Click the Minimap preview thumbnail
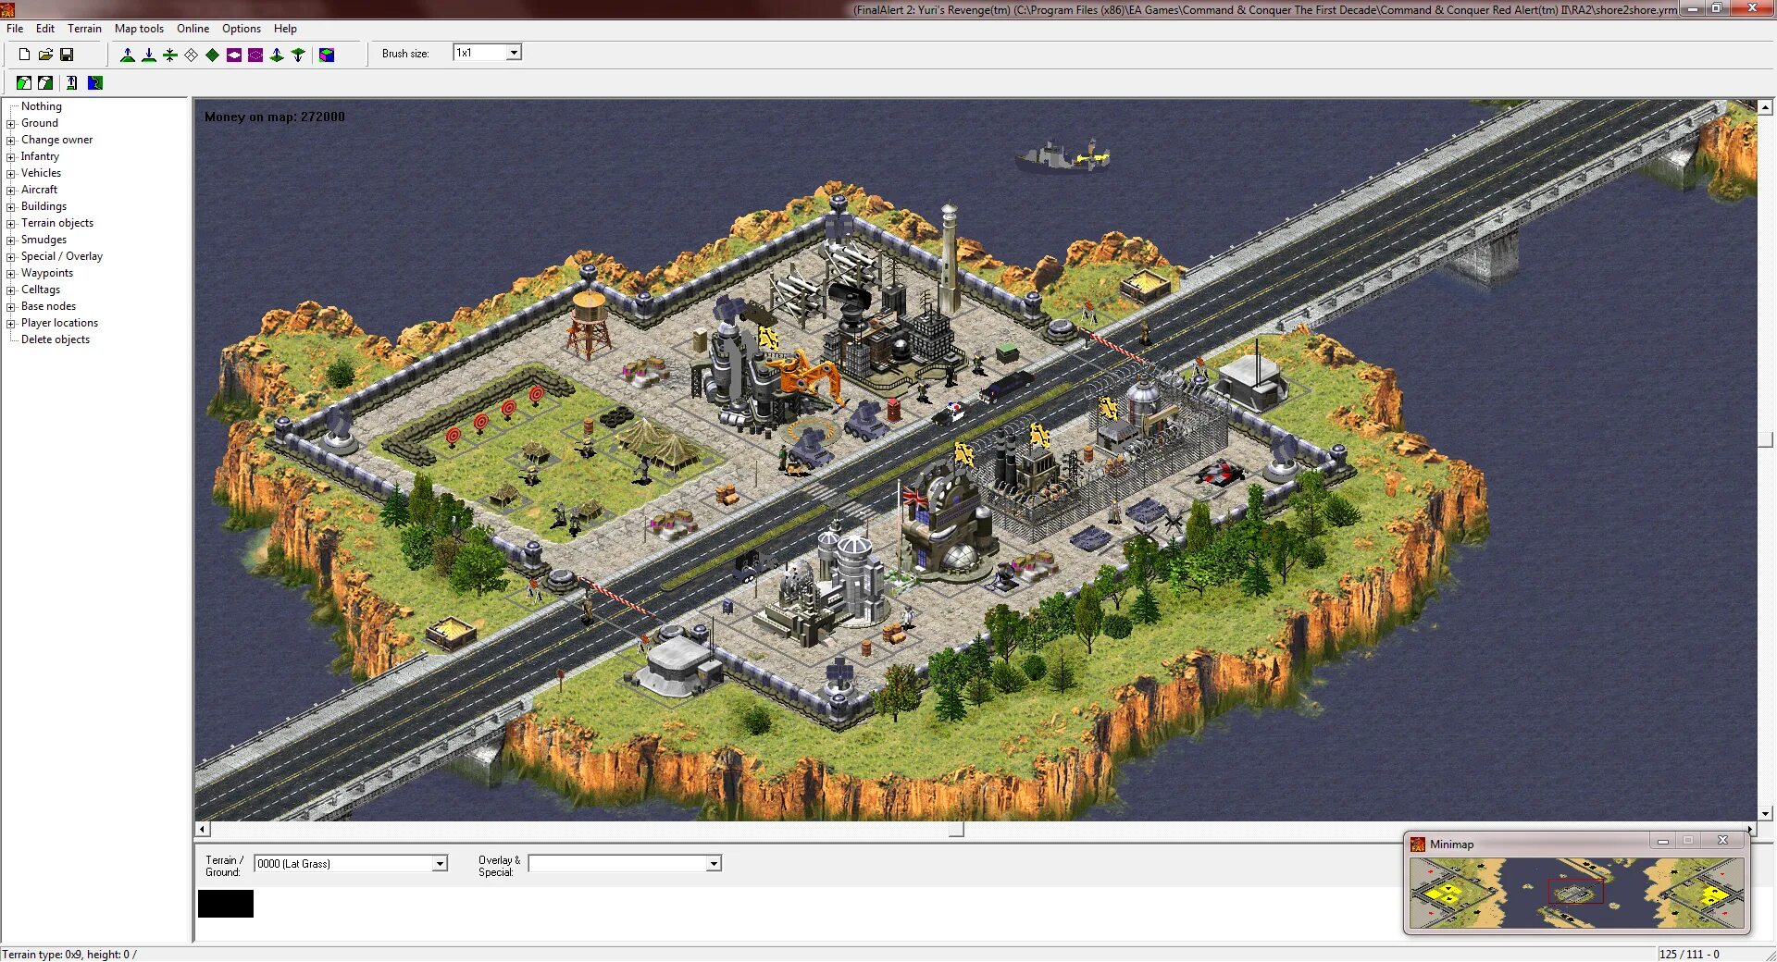This screenshot has width=1777, height=962. tap(1576, 894)
